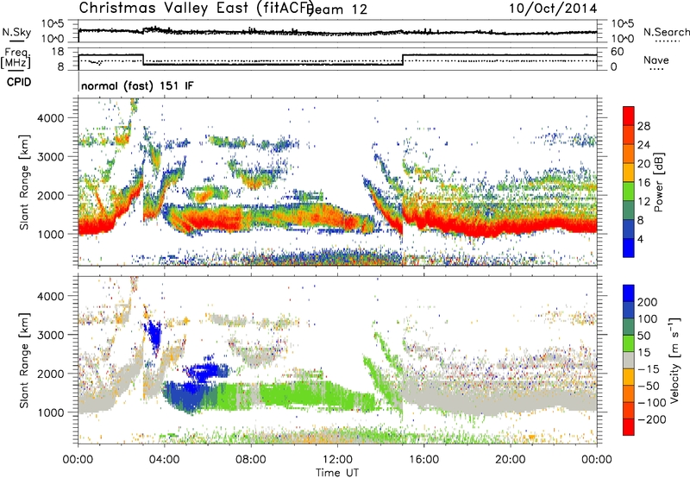Click the "N.Search" legend label
The height and width of the screenshot is (478, 690).
coord(666,32)
